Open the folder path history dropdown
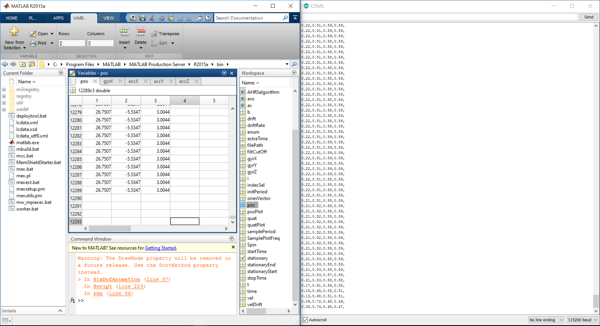600x326 pixels. [x=287, y=64]
